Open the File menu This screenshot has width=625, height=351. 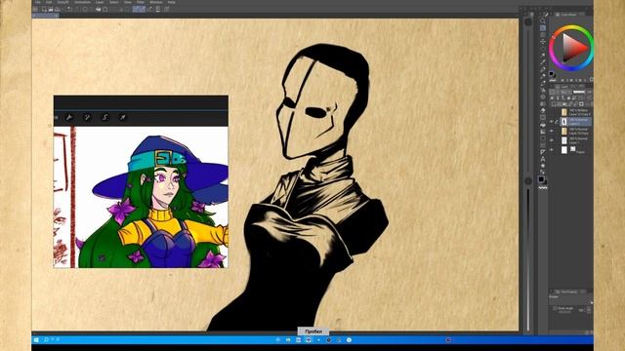(37, 2)
